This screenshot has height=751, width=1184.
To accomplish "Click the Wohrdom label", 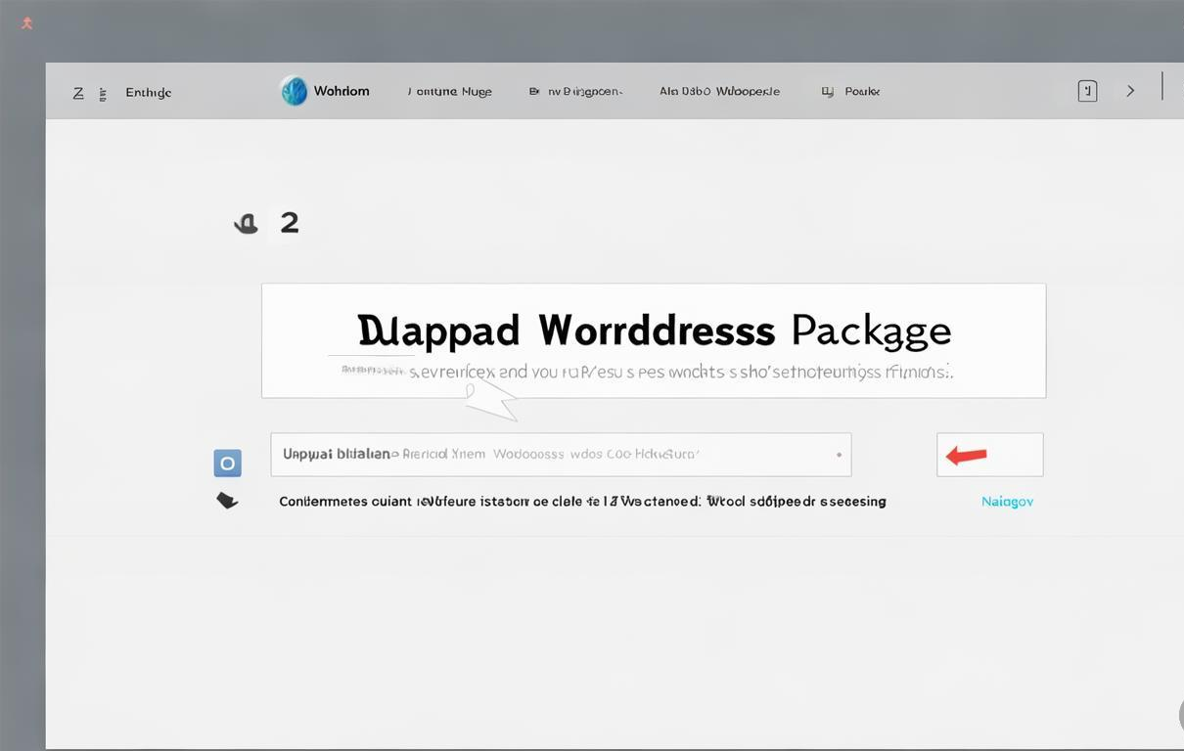I will click(x=342, y=91).
